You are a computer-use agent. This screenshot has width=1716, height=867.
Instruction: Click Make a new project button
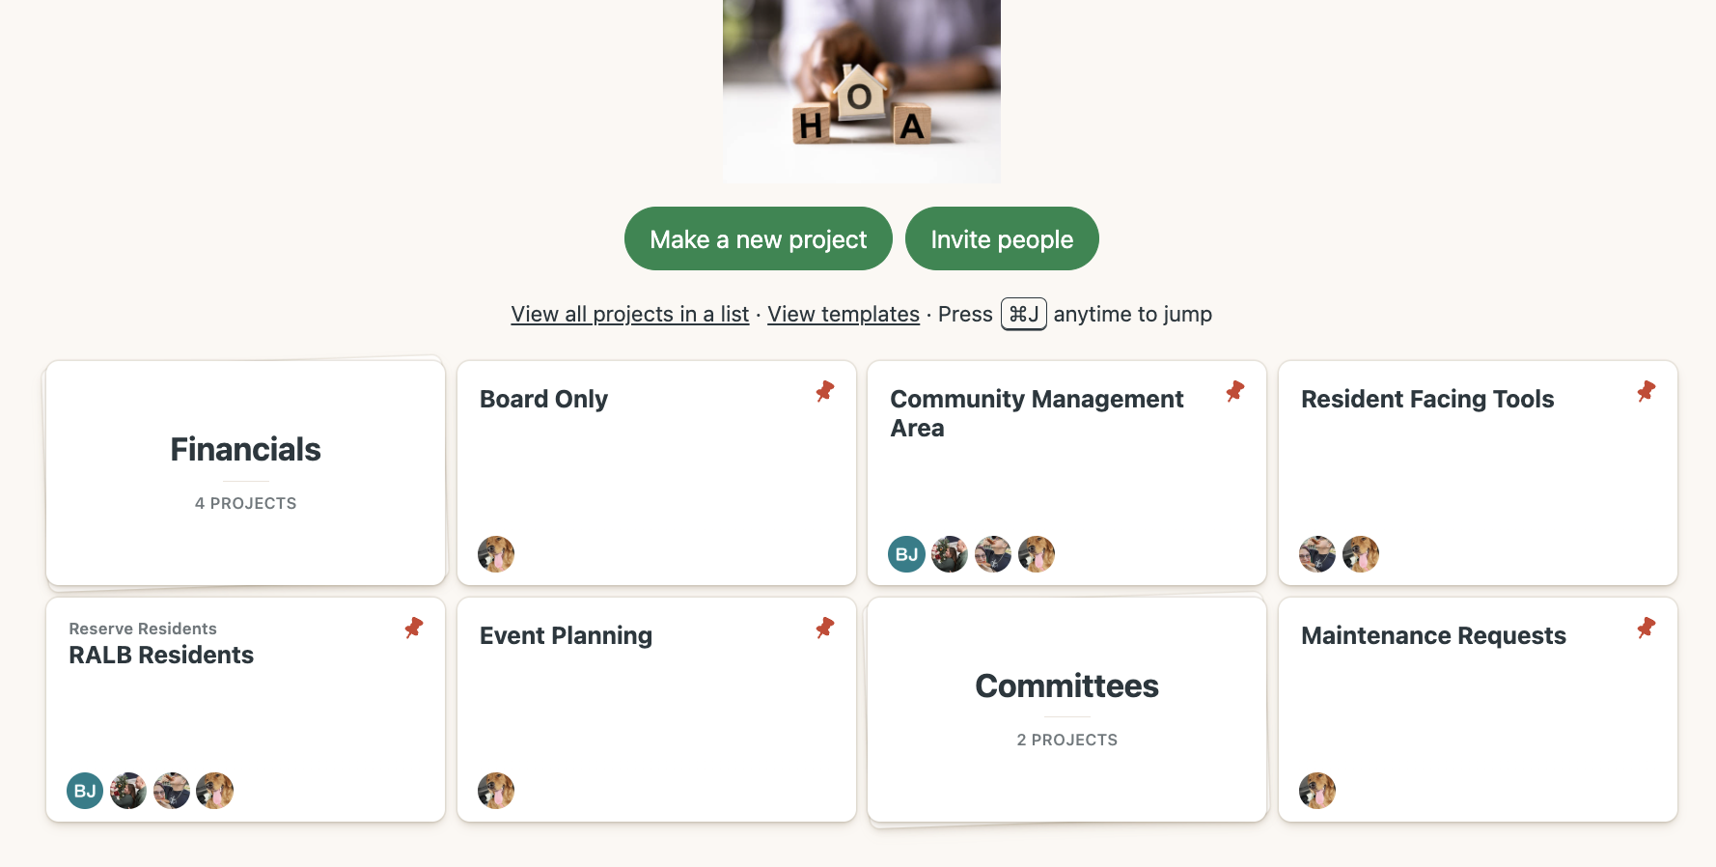click(x=758, y=238)
